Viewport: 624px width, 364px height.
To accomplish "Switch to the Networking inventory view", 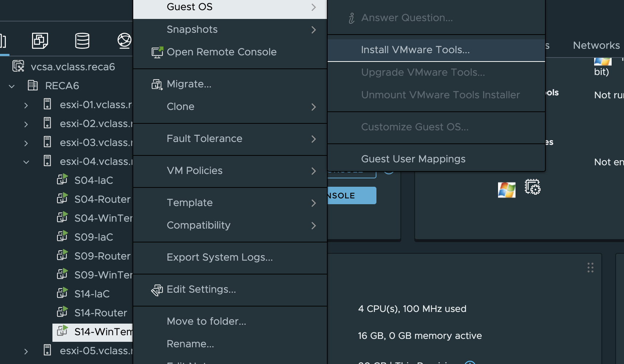I will (124, 40).
